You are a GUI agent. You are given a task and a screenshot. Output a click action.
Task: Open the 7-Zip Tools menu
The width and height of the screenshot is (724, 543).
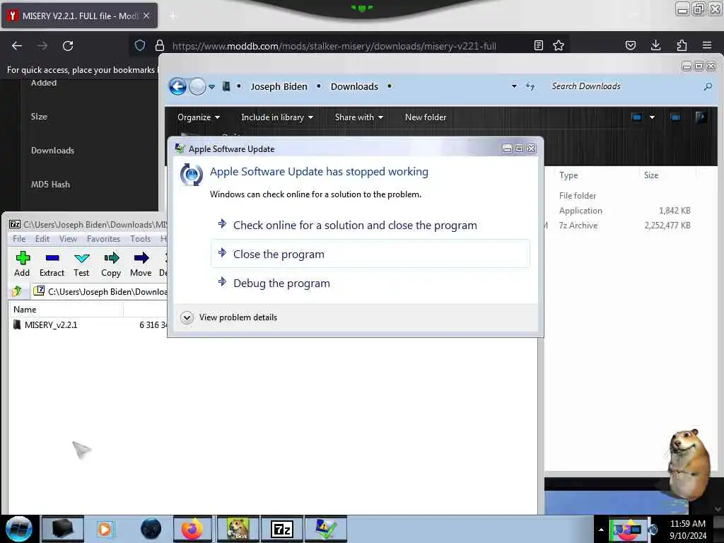pos(141,239)
